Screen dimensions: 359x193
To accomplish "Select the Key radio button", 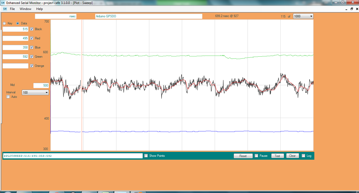I will [x=4, y=23].
